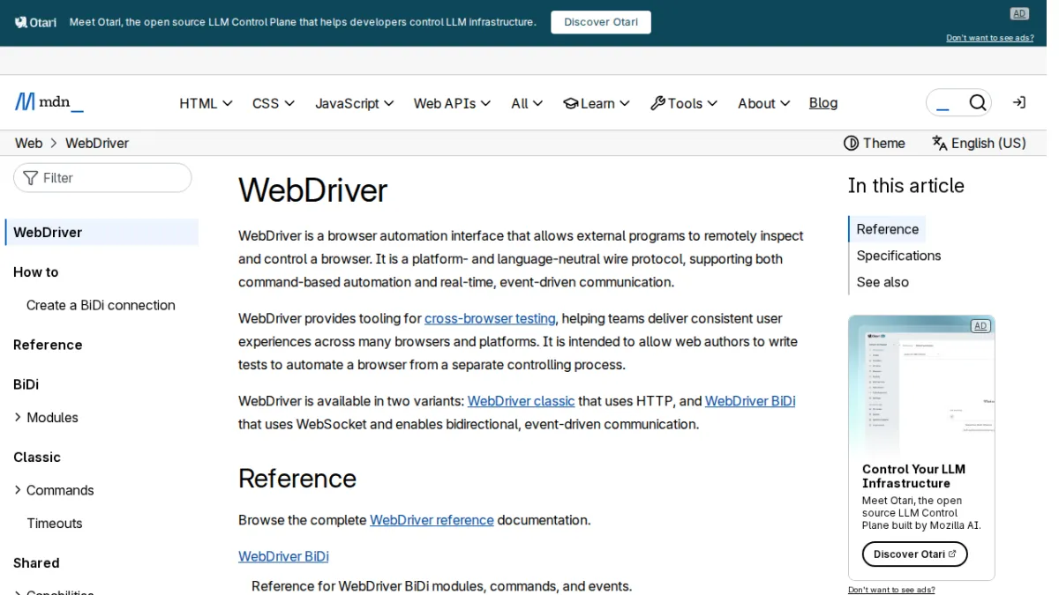1059x595 pixels.
Task: Open the All menu
Action: 527,103
